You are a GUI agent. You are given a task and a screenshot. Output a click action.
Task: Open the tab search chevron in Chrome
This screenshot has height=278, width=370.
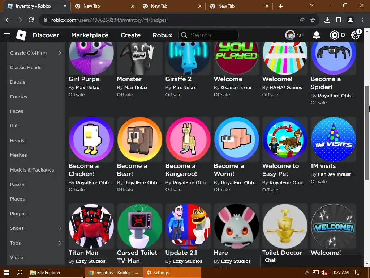[x=312, y=5]
